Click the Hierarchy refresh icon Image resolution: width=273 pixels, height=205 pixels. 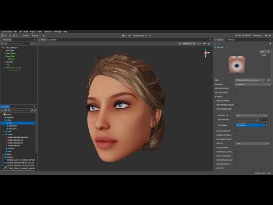[x=35, y=43]
